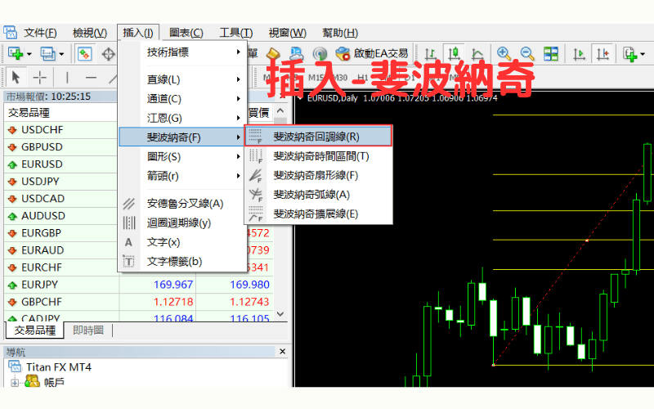
Task: Click the tile windows icon
Action: pyautogui.click(x=550, y=54)
